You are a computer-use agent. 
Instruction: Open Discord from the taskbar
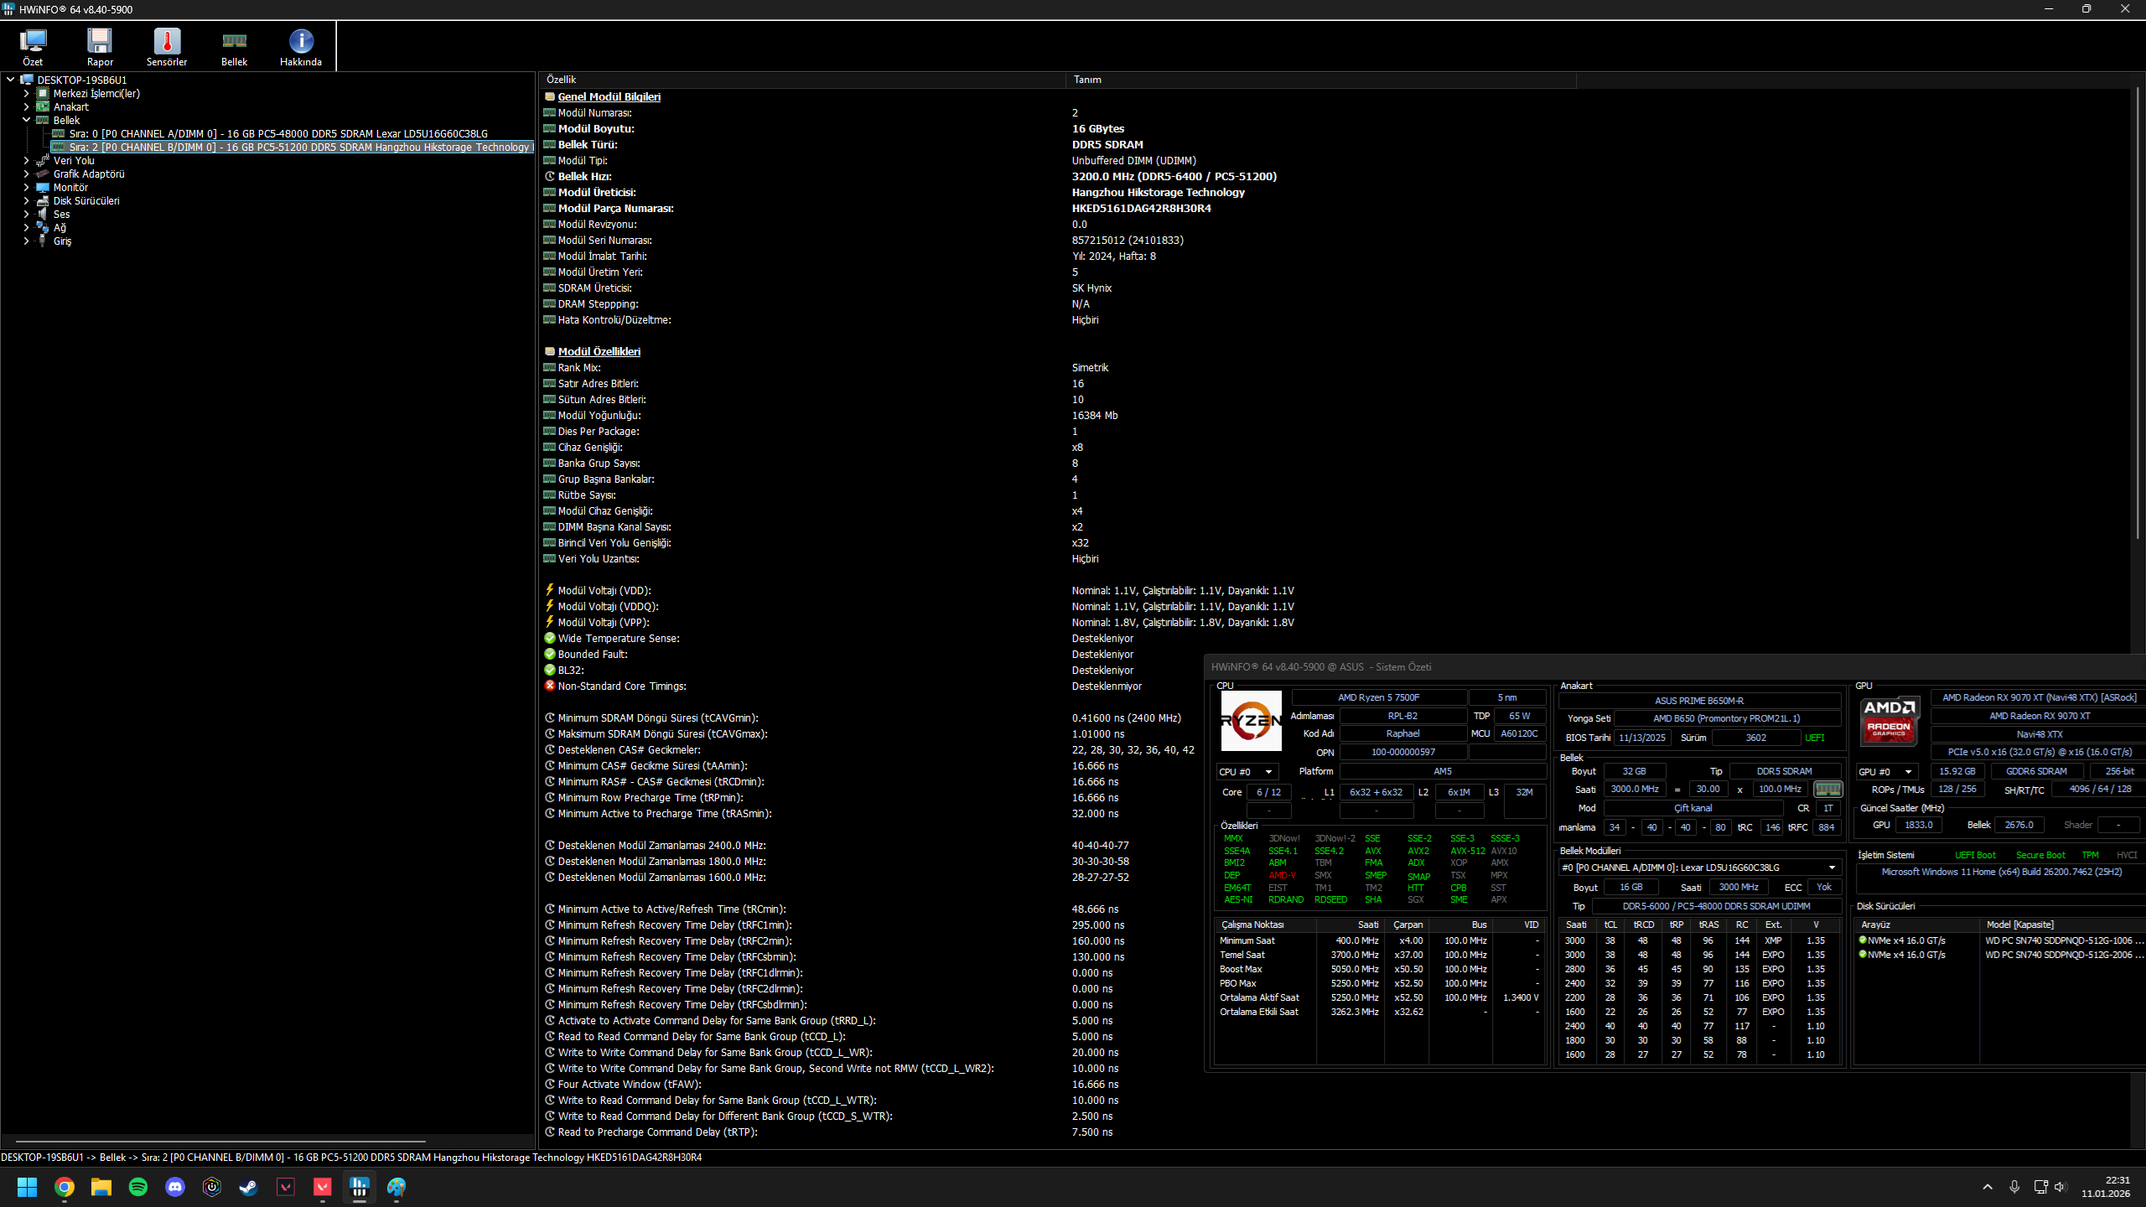tap(175, 1187)
